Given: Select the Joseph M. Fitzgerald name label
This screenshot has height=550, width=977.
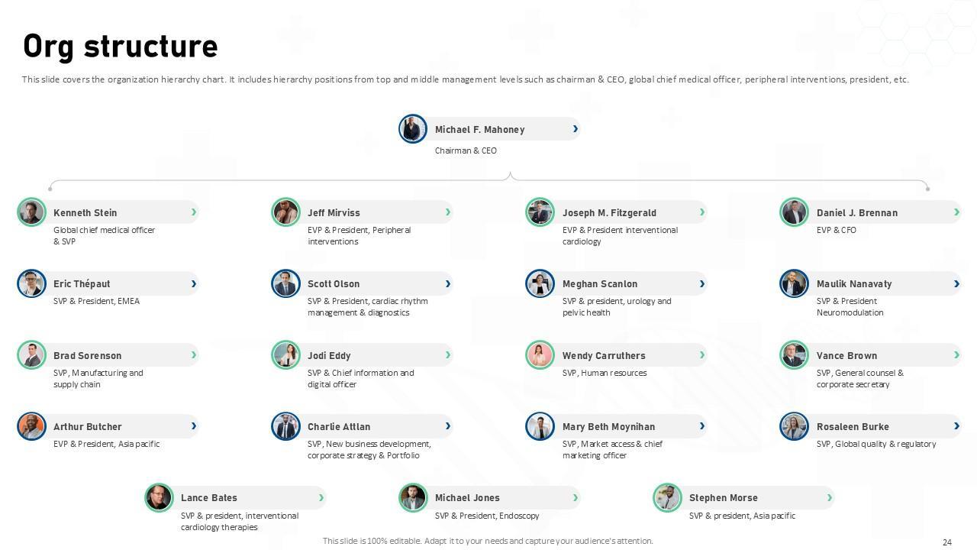Looking at the screenshot, I should coord(609,212).
